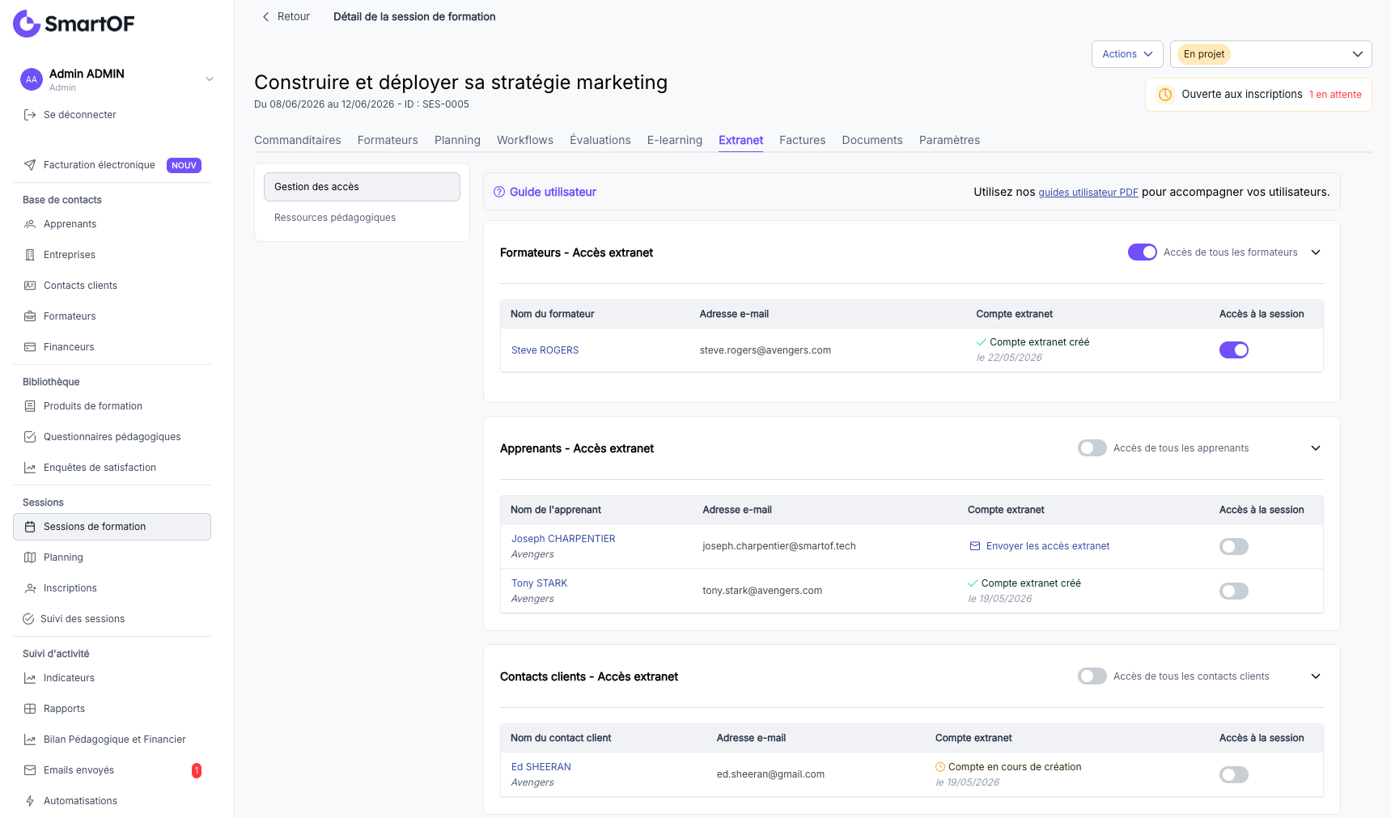This screenshot has height=818, width=1391.
Task: Open the Évaluations tab
Action: pos(600,140)
